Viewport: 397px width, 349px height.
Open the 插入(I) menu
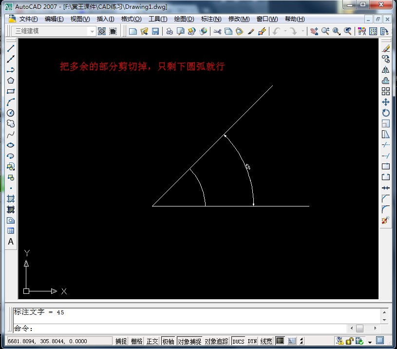(105, 19)
